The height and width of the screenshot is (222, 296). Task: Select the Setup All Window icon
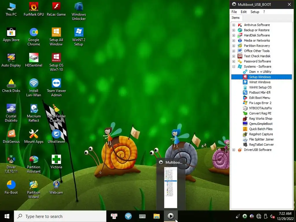56,37
